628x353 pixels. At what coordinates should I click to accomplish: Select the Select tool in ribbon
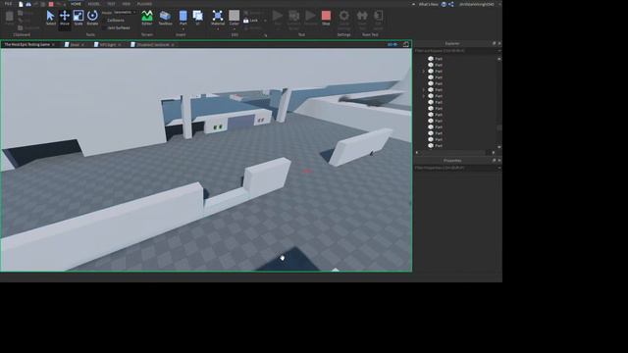tap(50, 18)
